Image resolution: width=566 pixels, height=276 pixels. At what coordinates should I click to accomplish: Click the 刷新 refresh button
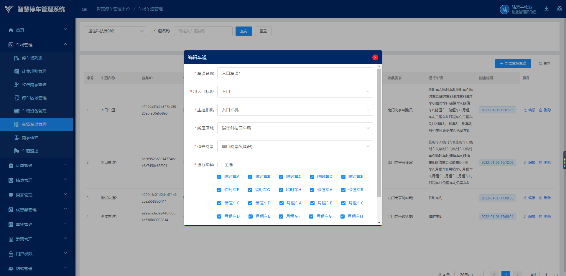pos(544,64)
